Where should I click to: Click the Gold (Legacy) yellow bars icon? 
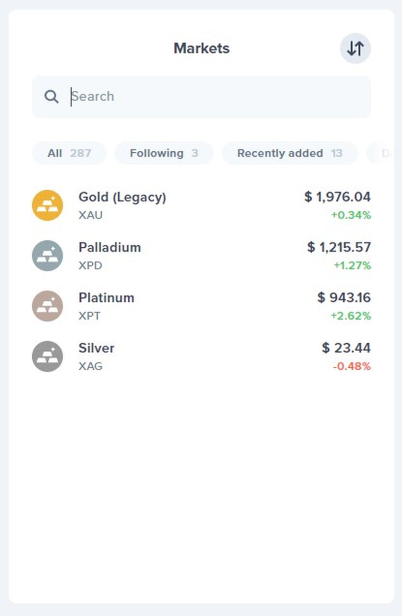pos(47,205)
